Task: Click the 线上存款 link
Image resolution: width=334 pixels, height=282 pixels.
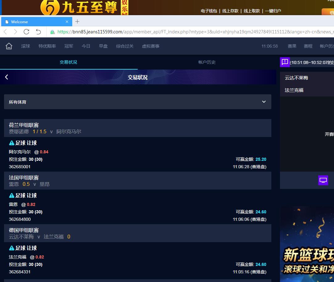Action: (x=230, y=11)
